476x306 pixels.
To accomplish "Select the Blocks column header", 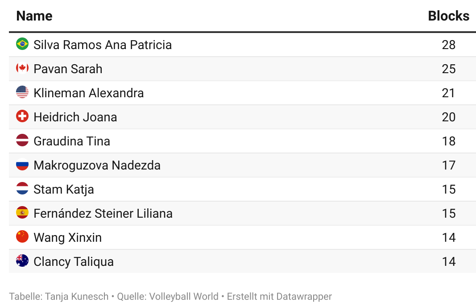I will click(x=448, y=16).
